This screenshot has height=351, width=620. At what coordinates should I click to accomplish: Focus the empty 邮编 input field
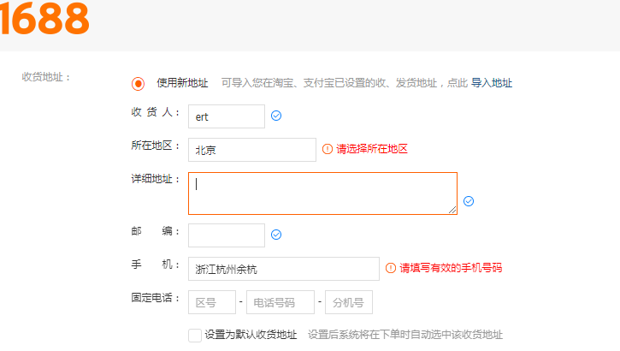pyautogui.click(x=226, y=235)
